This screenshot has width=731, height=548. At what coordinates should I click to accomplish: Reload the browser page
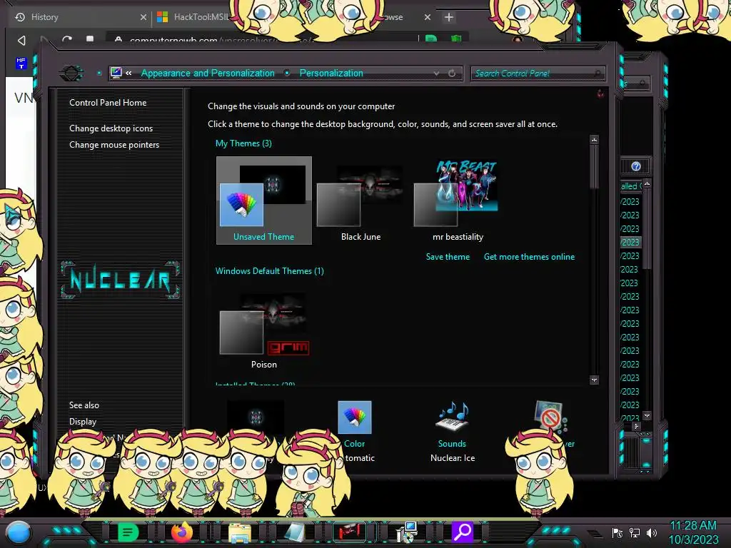(x=66, y=40)
